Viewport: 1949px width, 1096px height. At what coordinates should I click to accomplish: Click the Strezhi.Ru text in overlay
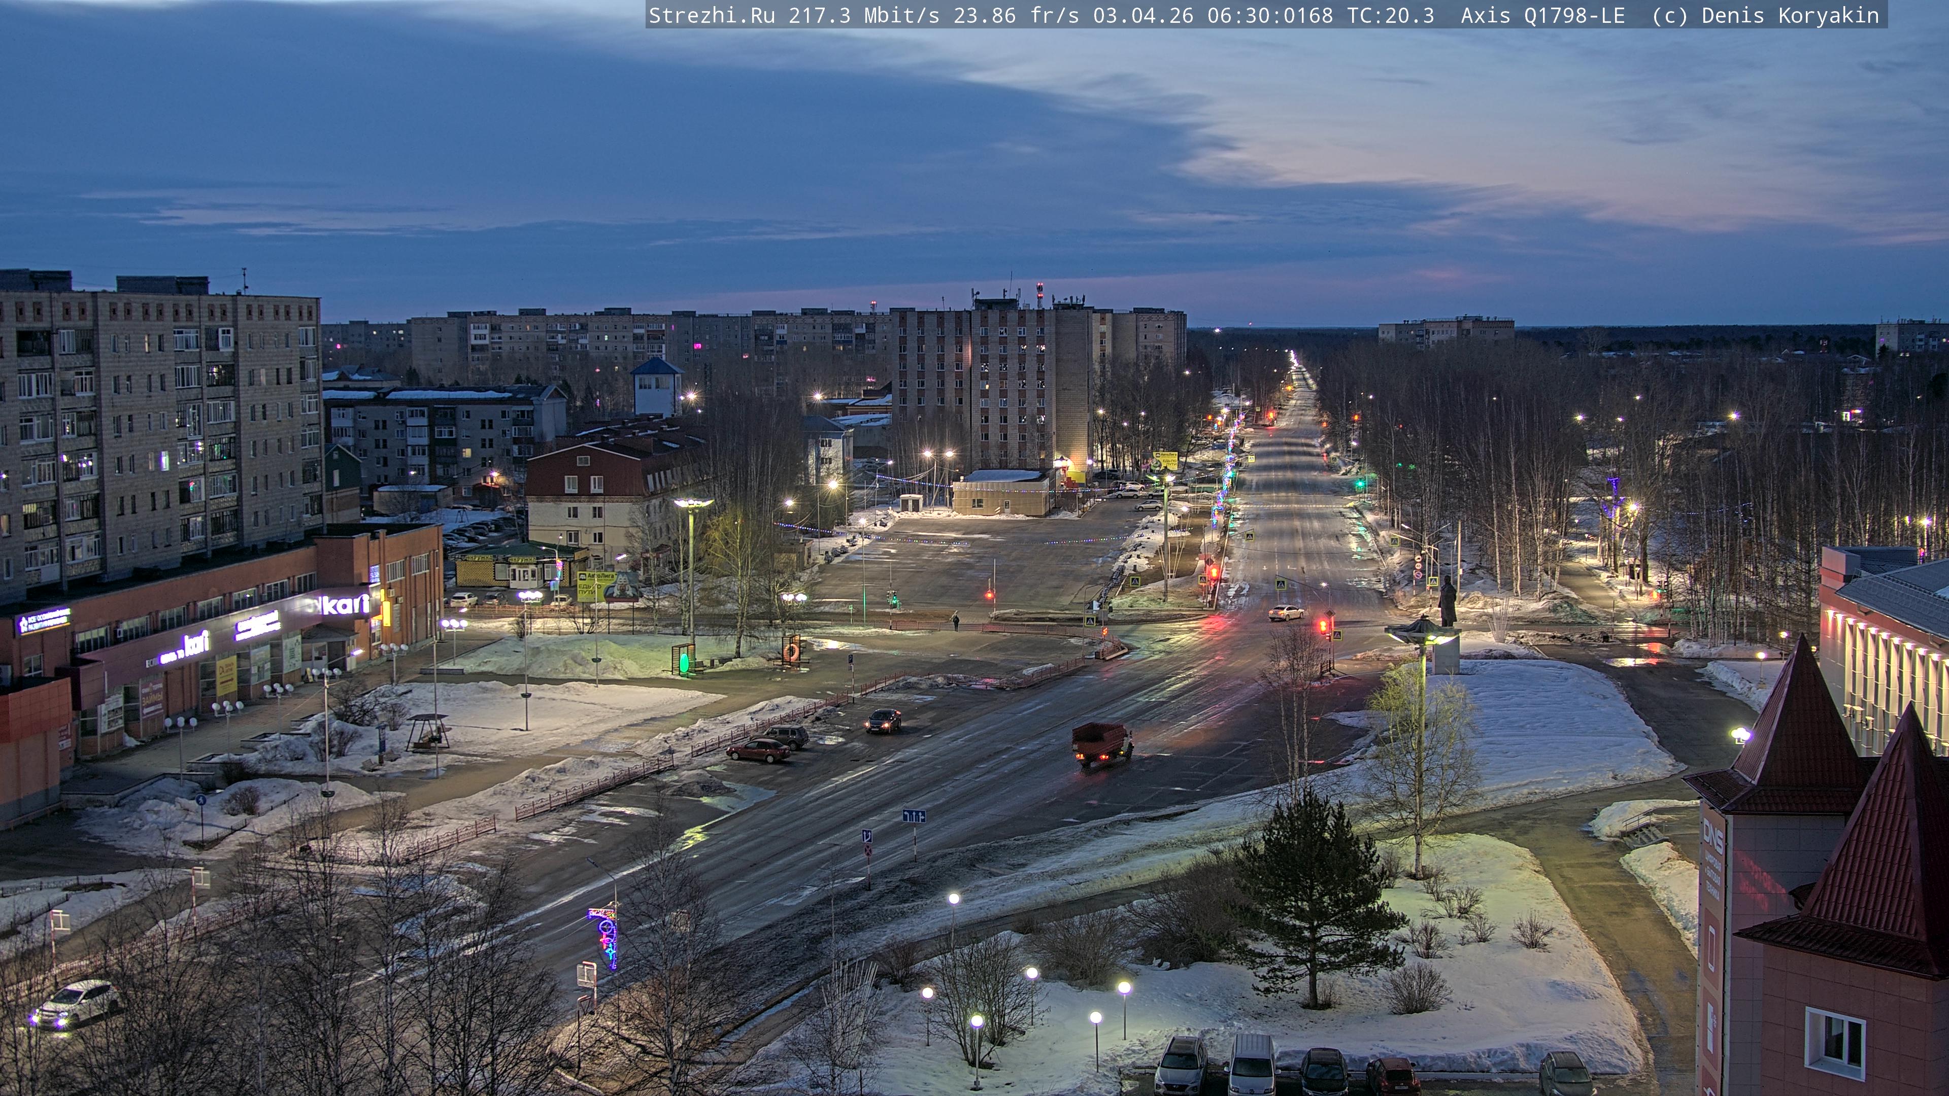click(x=711, y=15)
